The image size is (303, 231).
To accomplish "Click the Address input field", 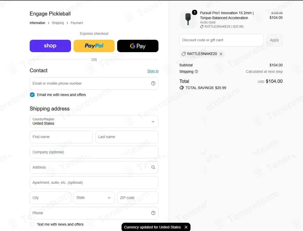I will click(94, 168).
